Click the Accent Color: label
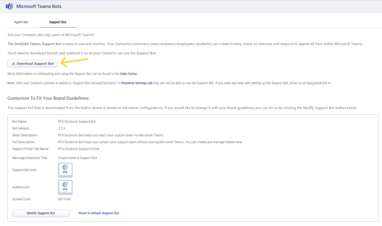 pyautogui.click(x=22, y=199)
